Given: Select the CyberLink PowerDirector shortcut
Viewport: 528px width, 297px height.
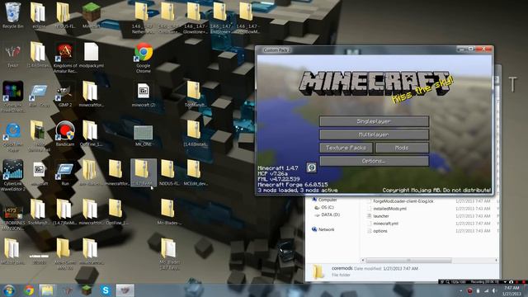Looking at the screenshot, I should click(13, 96).
